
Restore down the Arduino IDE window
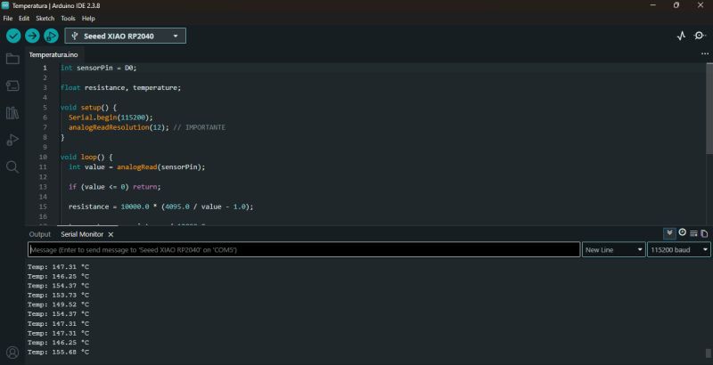[x=676, y=5]
